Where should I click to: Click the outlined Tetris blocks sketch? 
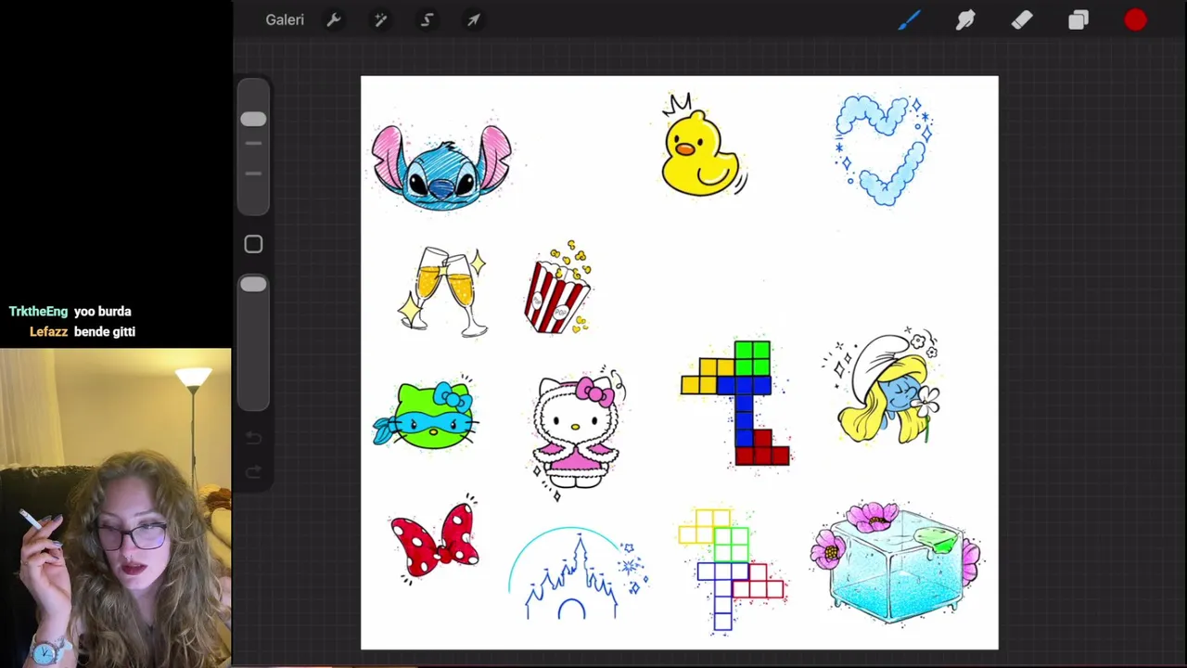[731, 570]
